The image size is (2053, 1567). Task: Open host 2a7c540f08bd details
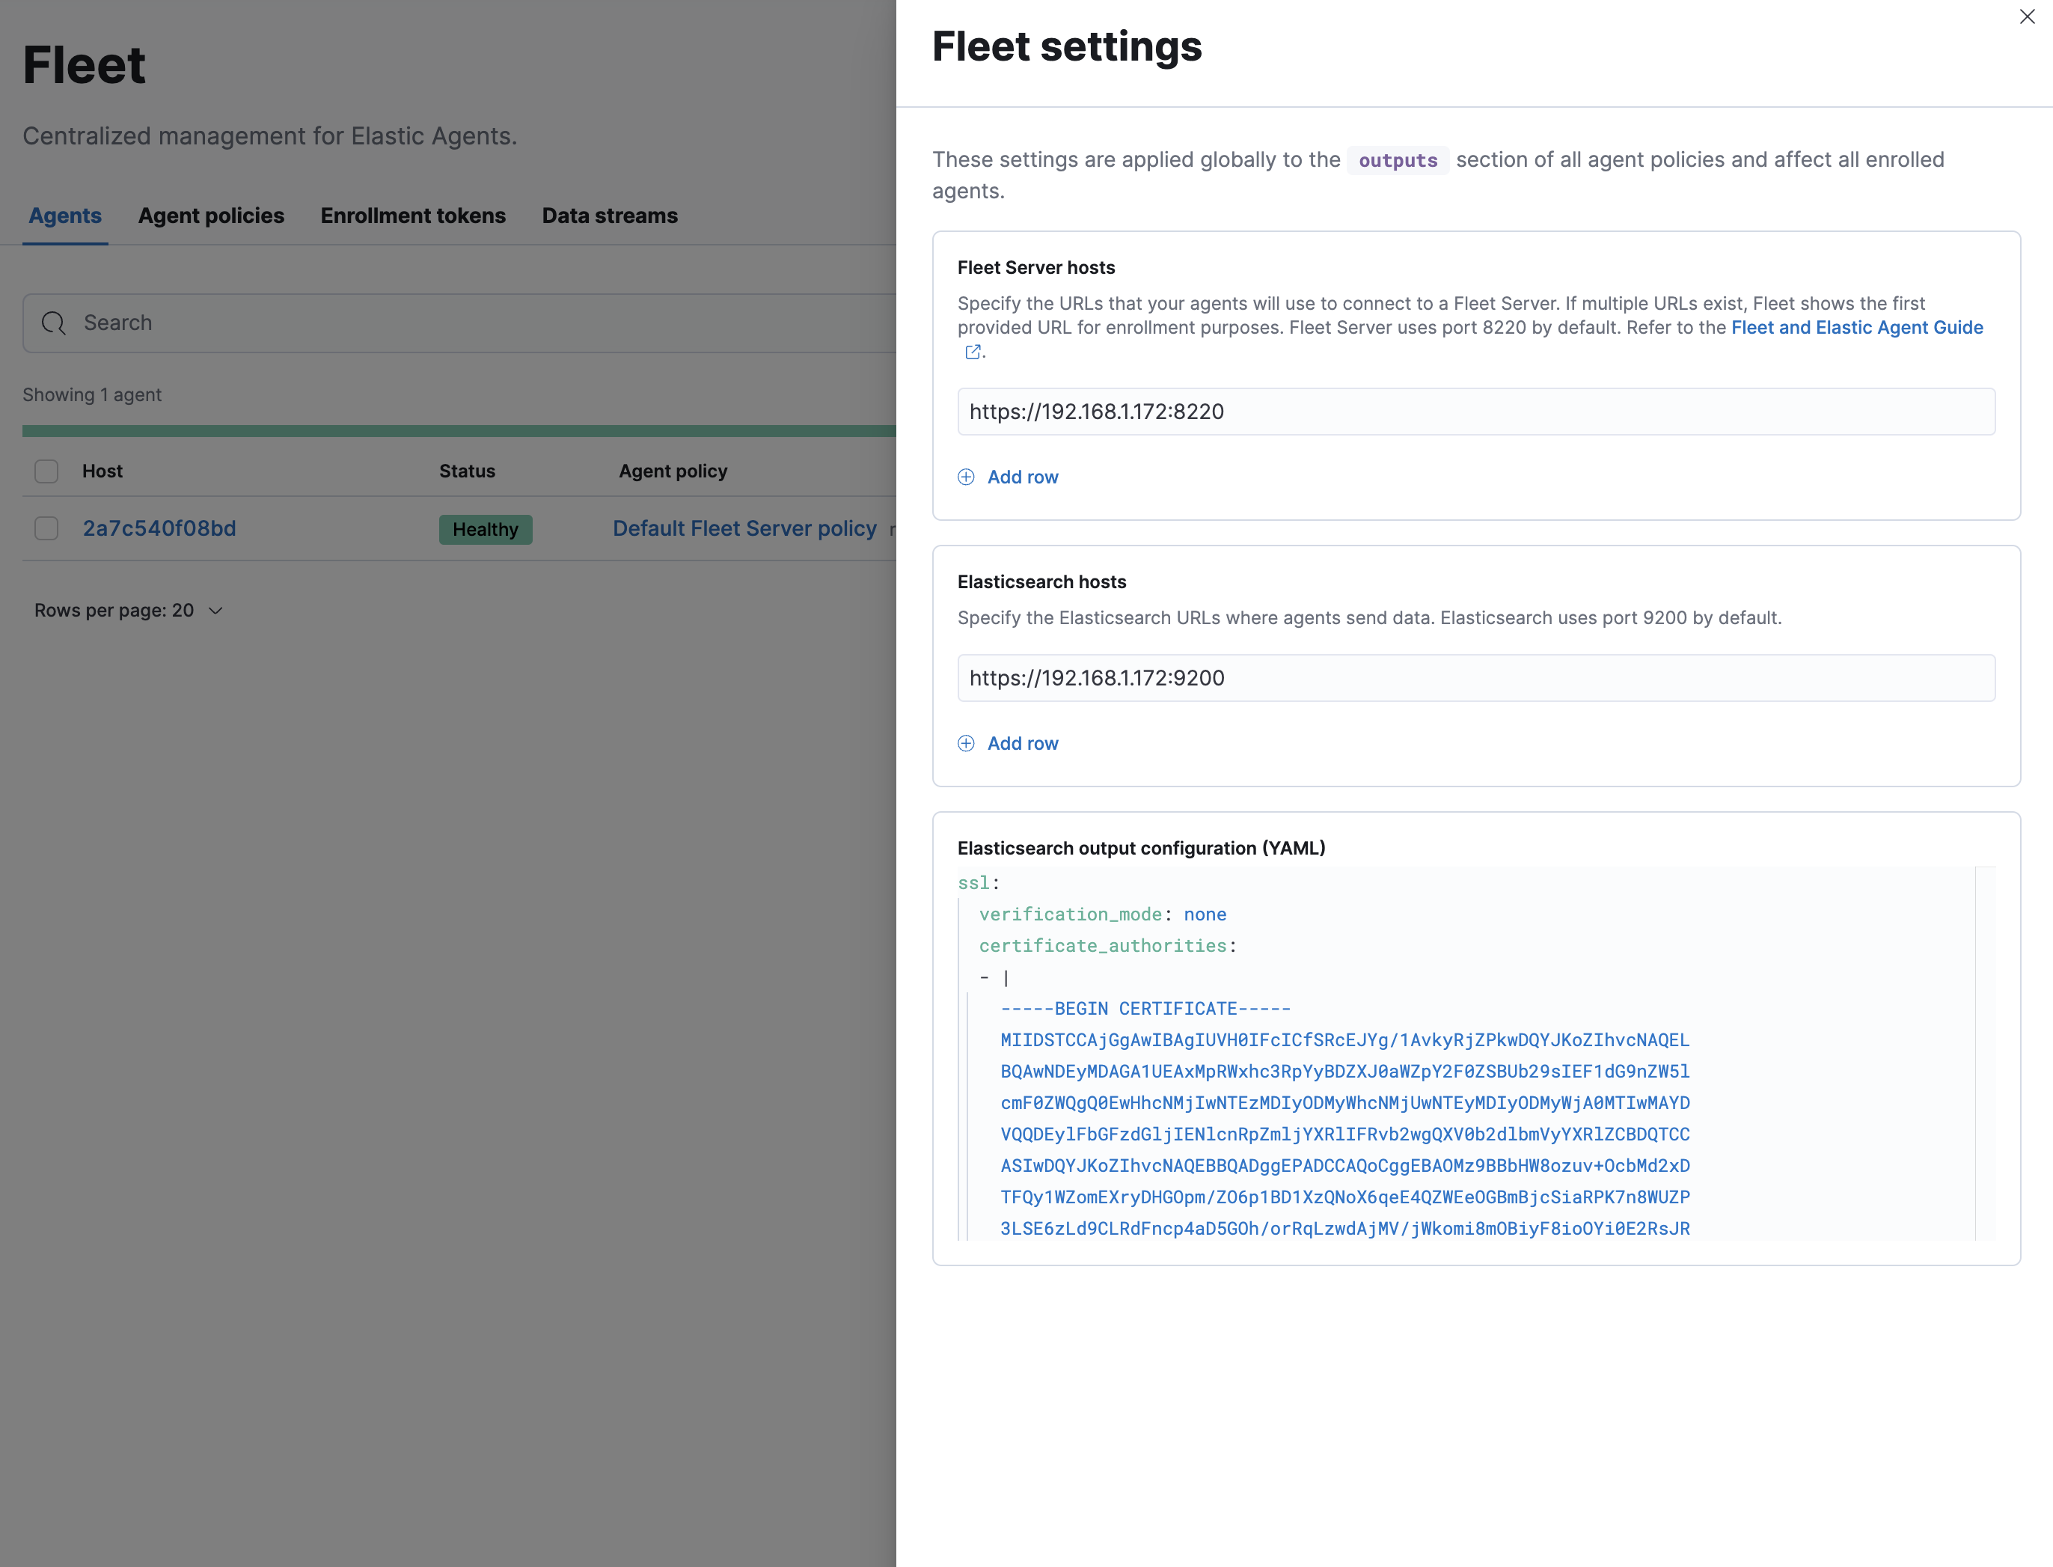pos(159,529)
